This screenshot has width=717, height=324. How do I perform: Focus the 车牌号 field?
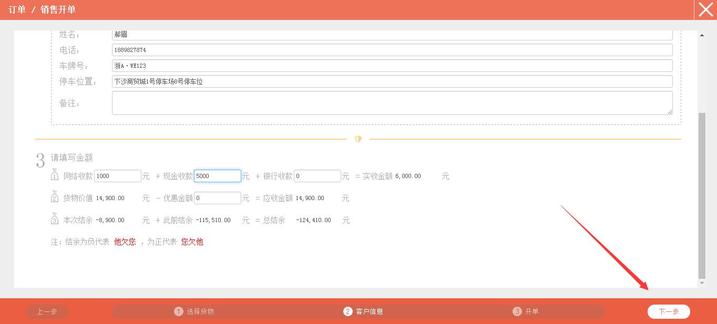point(392,66)
